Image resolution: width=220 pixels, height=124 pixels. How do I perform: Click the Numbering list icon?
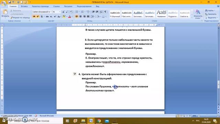click(82, 12)
